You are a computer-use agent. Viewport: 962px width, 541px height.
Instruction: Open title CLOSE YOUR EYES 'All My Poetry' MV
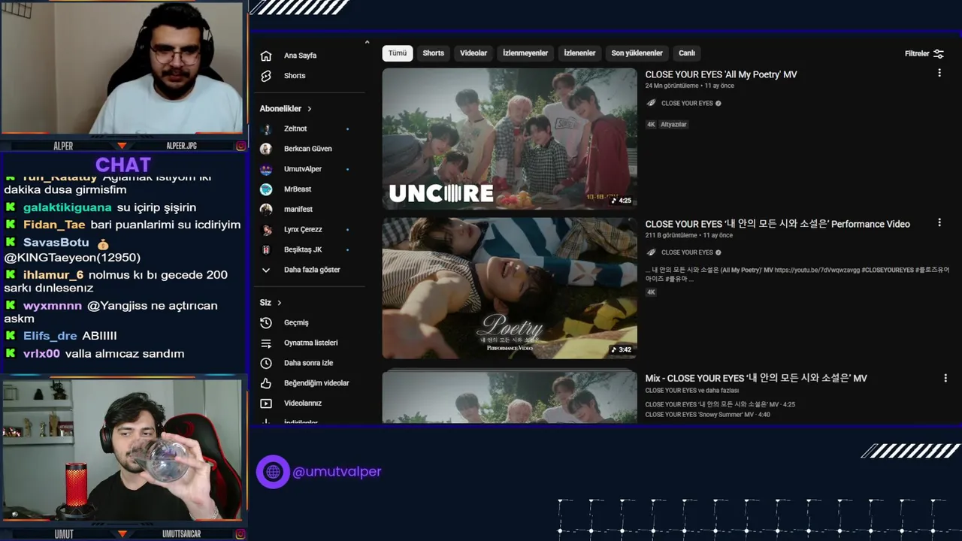[x=721, y=74]
